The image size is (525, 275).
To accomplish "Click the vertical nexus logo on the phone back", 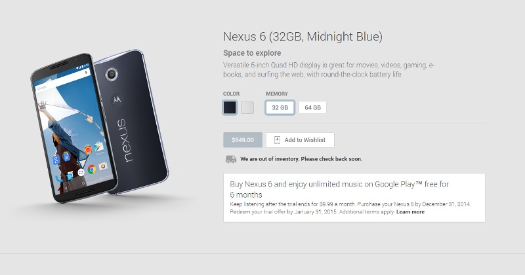I will (125, 141).
